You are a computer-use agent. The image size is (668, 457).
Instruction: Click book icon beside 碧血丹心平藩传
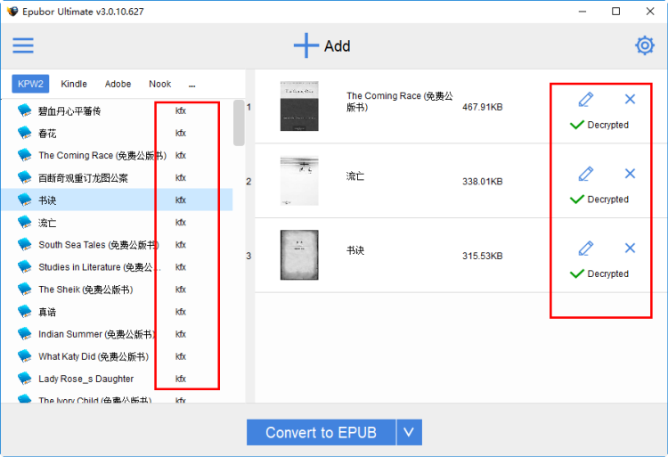[24, 110]
